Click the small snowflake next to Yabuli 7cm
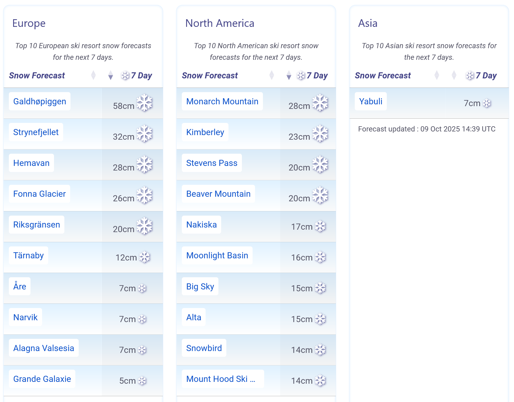Viewport: 514px width, 402px height. coord(487,103)
